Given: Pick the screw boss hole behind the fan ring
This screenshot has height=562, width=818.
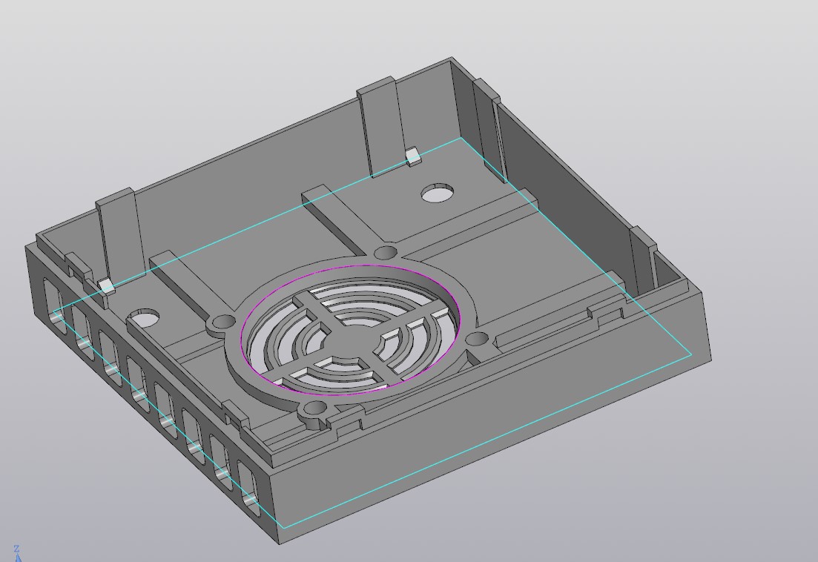Looking at the screenshot, I should pos(386,253).
